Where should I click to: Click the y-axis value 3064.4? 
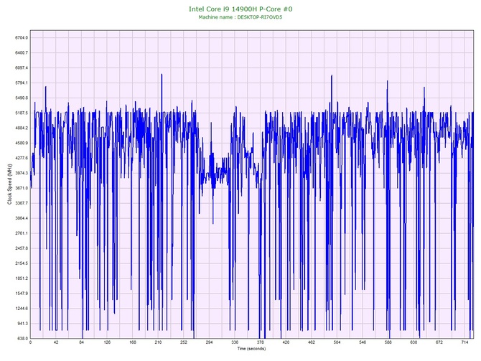tap(22, 218)
